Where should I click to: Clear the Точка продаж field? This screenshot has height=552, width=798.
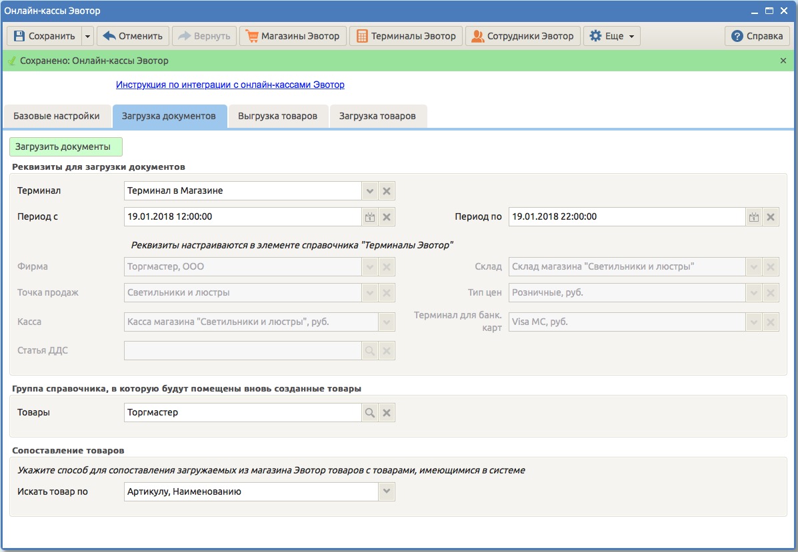[387, 293]
